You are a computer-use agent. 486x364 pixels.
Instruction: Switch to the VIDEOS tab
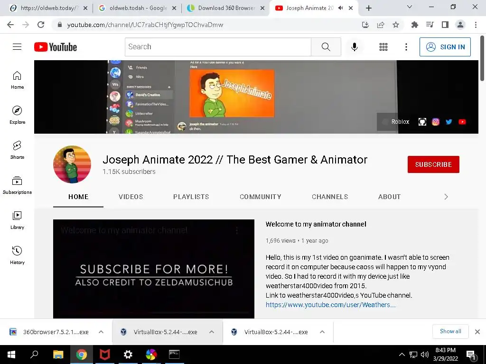click(131, 197)
